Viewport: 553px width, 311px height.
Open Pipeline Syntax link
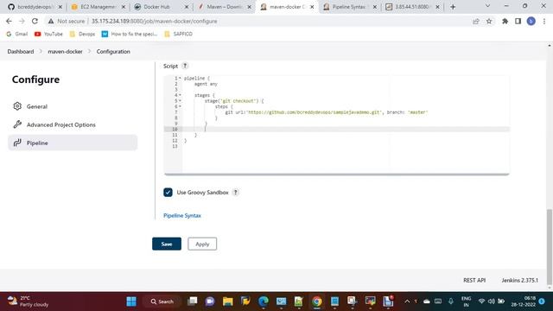(182, 215)
